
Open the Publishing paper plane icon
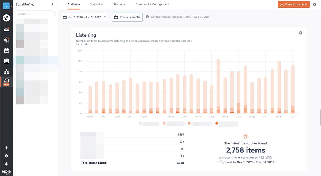coord(6,18)
